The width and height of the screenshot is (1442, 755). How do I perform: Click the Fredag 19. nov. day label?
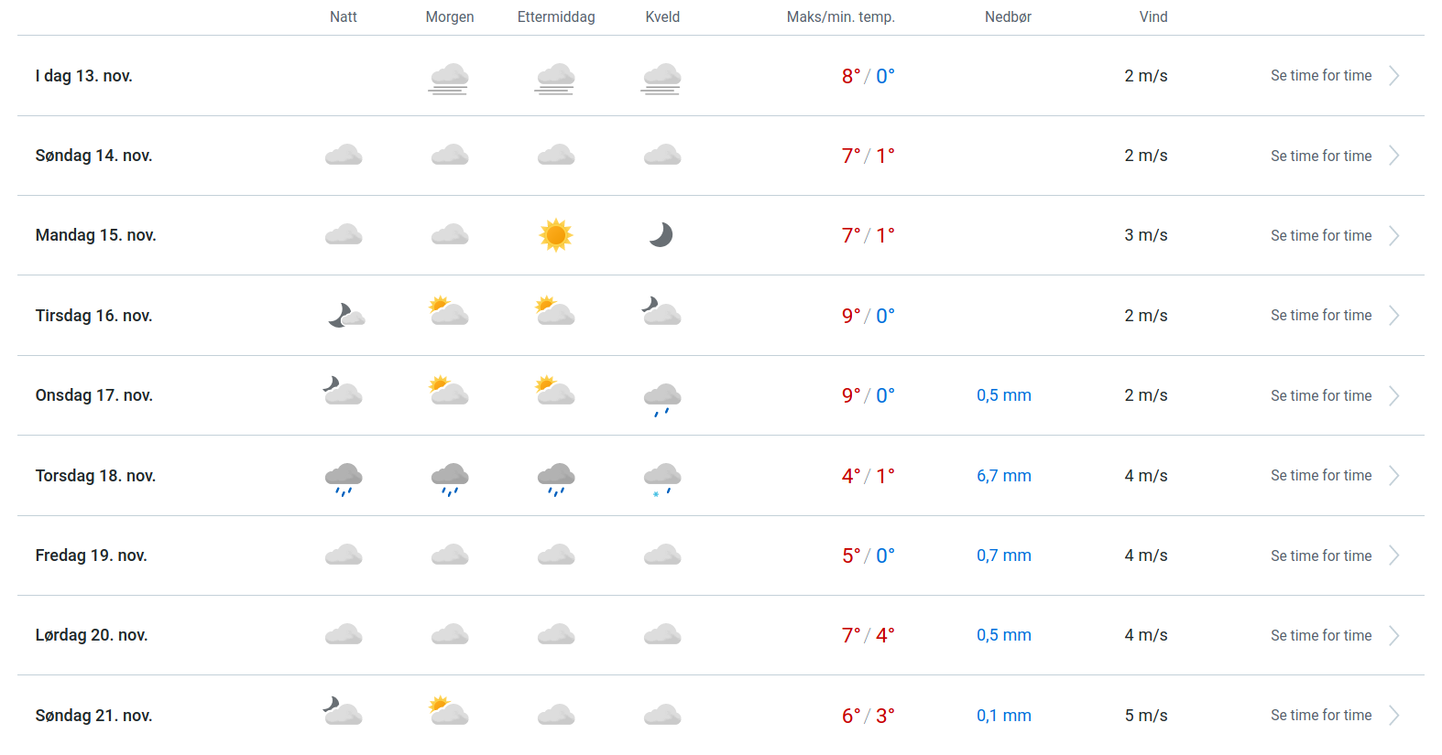(x=92, y=555)
